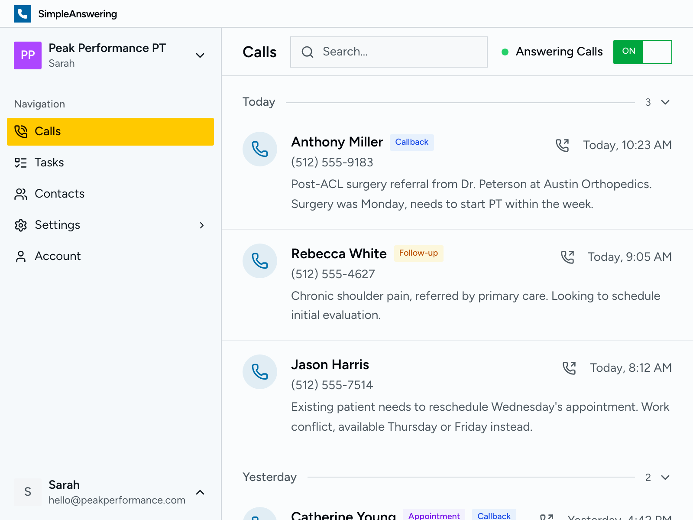Open the Tasks icon in sidebar

(20, 162)
